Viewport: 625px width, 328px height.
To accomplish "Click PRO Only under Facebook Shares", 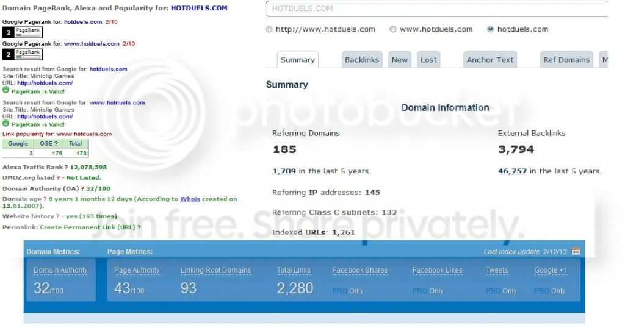I will click(347, 291).
